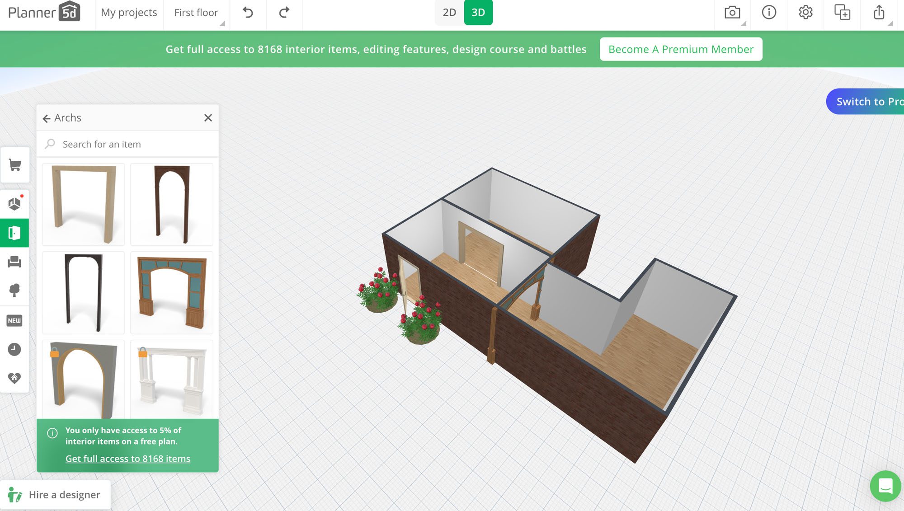Click Become A Premium Member button
904x511 pixels.
coord(681,49)
